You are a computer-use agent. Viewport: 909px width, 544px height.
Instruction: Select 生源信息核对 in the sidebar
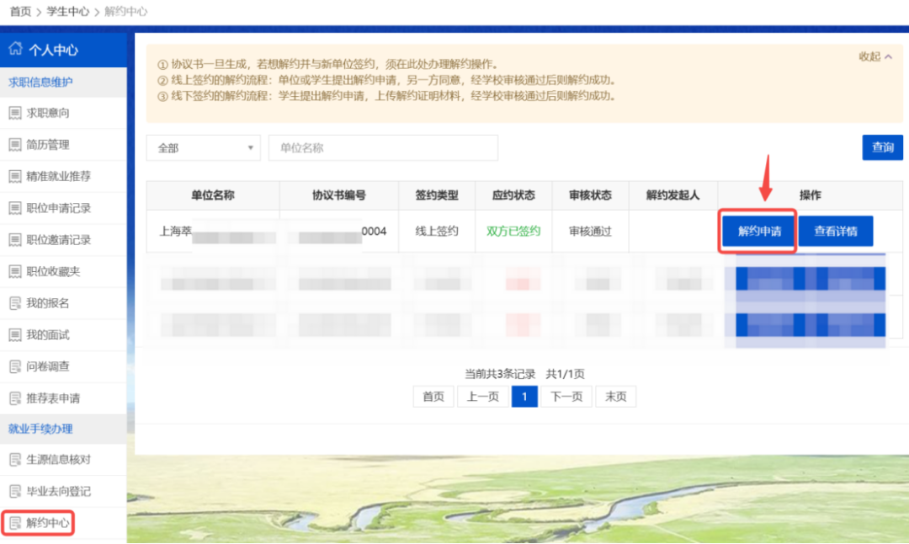click(x=57, y=460)
